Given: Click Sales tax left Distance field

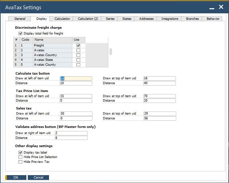Looking at the screenshot, I should [76, 118].
